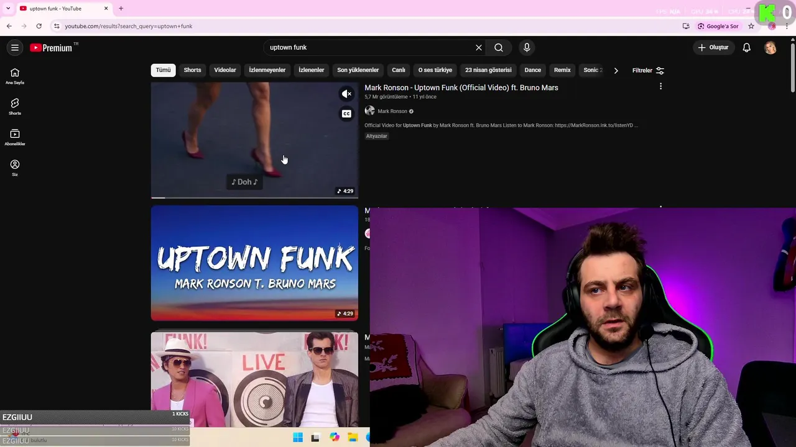View site information icon in the address bar
The height and width of the screenshot is (447, 796).
click(57, 26)
